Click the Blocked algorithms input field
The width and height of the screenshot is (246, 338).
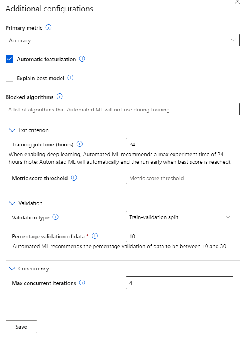point(122,110)
